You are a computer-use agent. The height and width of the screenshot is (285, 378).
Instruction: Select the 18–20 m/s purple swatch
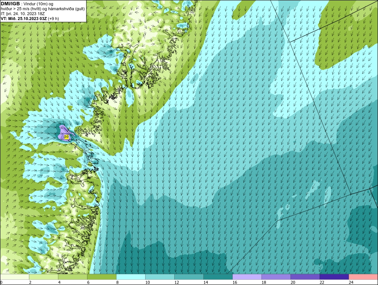pos(276,277)
